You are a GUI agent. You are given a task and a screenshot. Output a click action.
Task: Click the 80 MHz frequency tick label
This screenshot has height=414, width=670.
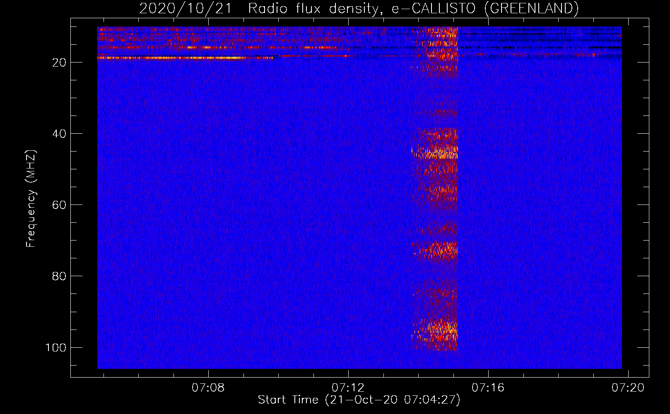59,276
